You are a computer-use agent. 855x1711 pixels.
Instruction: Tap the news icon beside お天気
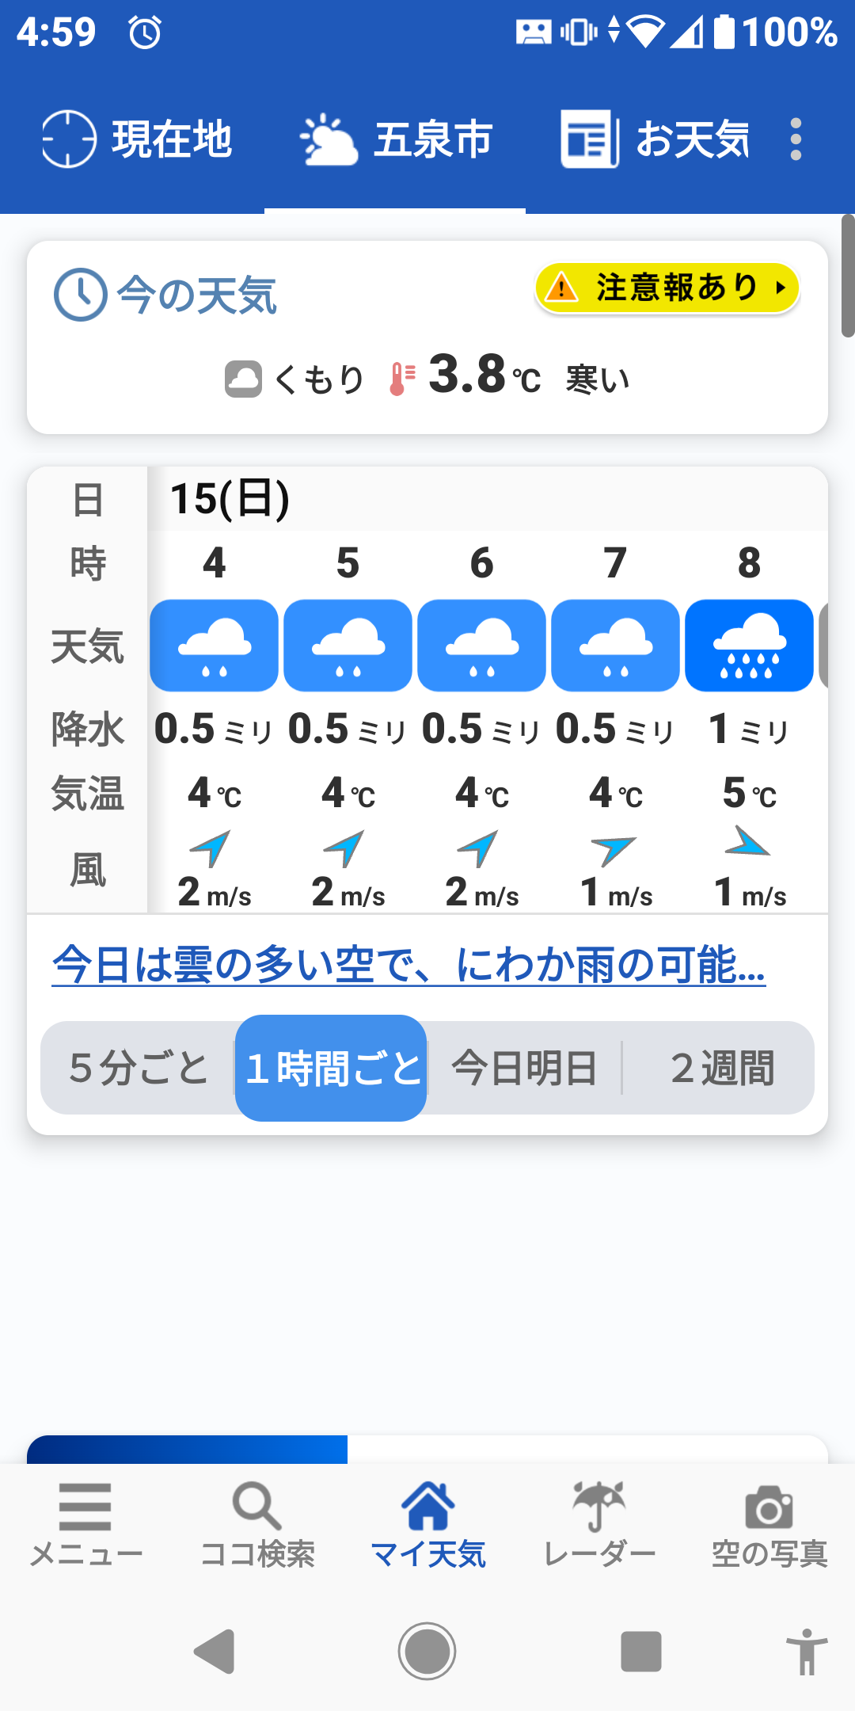tap(589, 139)
